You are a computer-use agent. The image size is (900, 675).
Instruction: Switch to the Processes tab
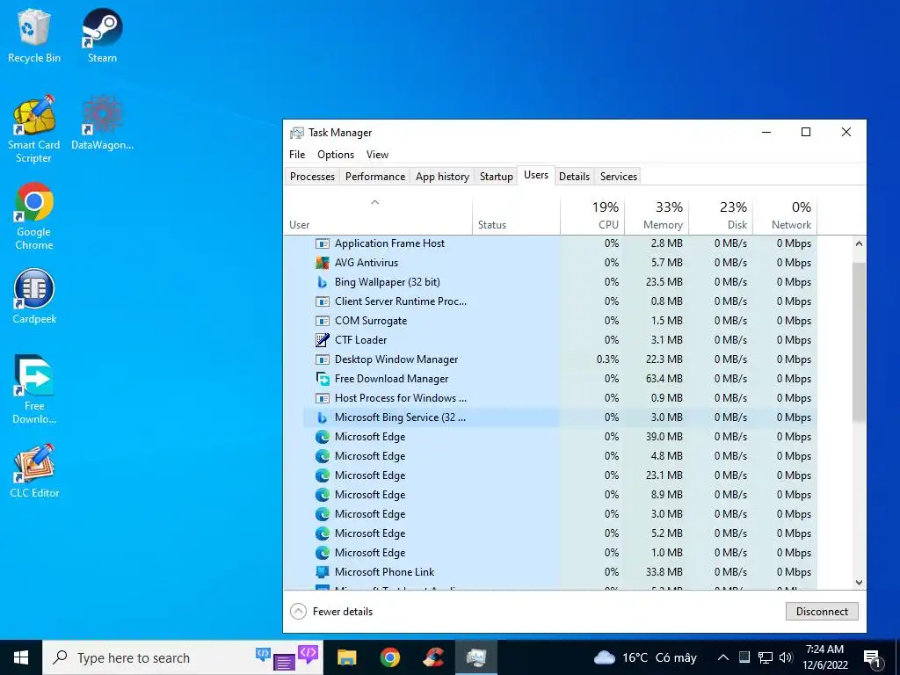click(x=312, y=177)
